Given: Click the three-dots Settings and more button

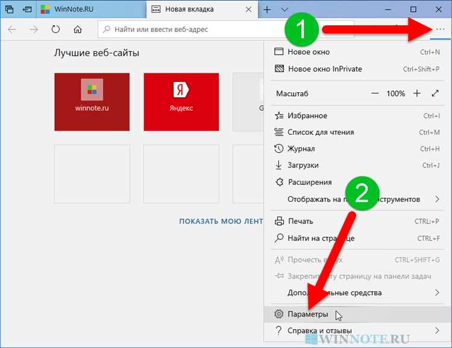Looking at the screenshot, I should 440,30.
